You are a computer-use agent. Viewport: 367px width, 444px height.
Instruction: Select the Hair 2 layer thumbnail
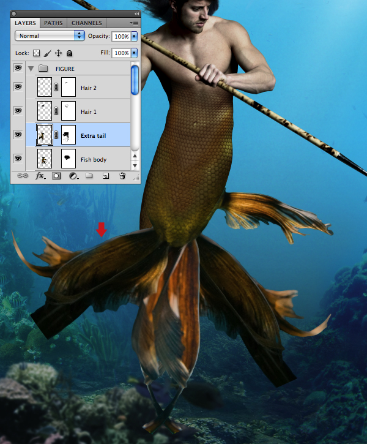45,87
